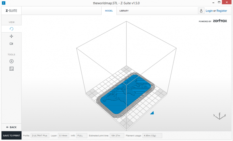The height and width of the screenshot is (141, 233).
Task: Click the user account icon
Action: coord(201,11)
